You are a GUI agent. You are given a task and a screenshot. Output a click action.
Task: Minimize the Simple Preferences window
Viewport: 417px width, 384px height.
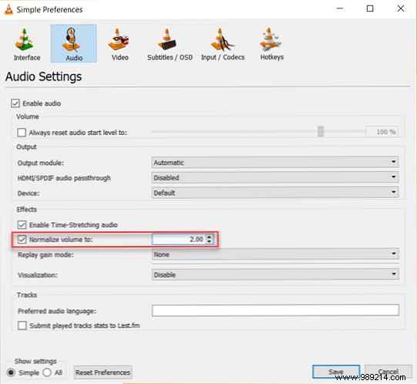pyautogui.click(x=340, y=8)
